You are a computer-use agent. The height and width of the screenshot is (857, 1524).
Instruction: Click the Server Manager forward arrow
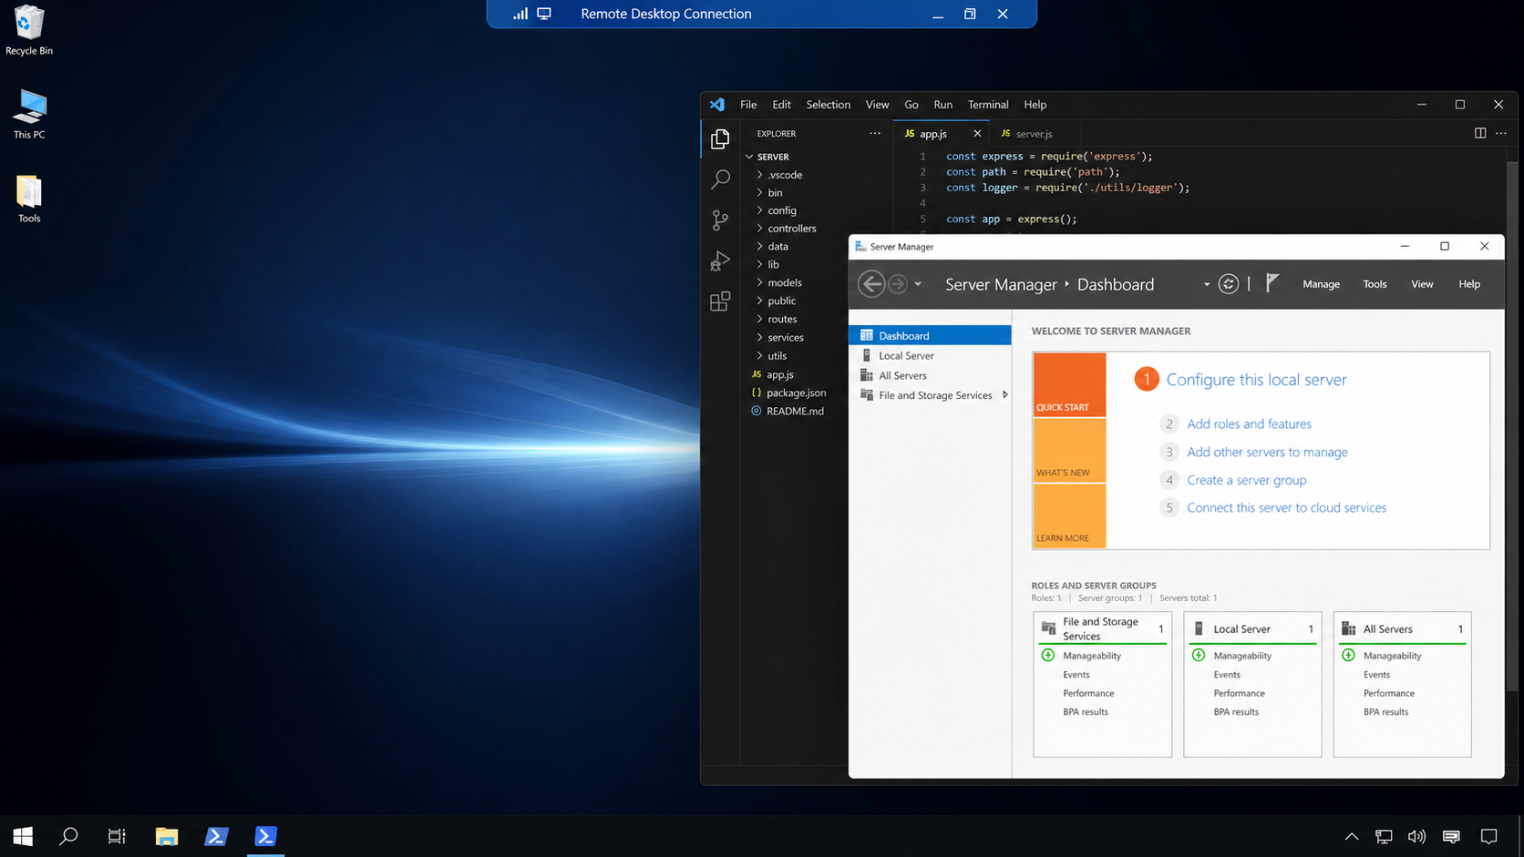[898, 284]
